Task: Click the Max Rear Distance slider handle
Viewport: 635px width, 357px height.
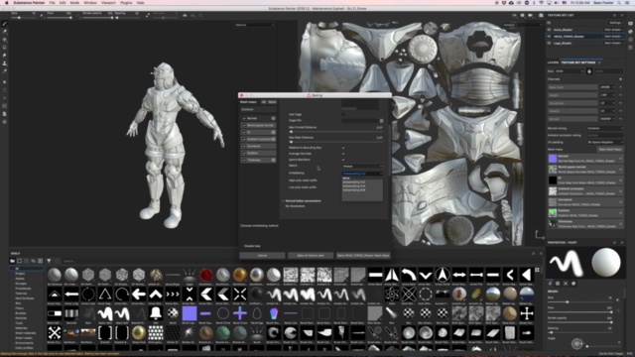Action: coord(291,142)
